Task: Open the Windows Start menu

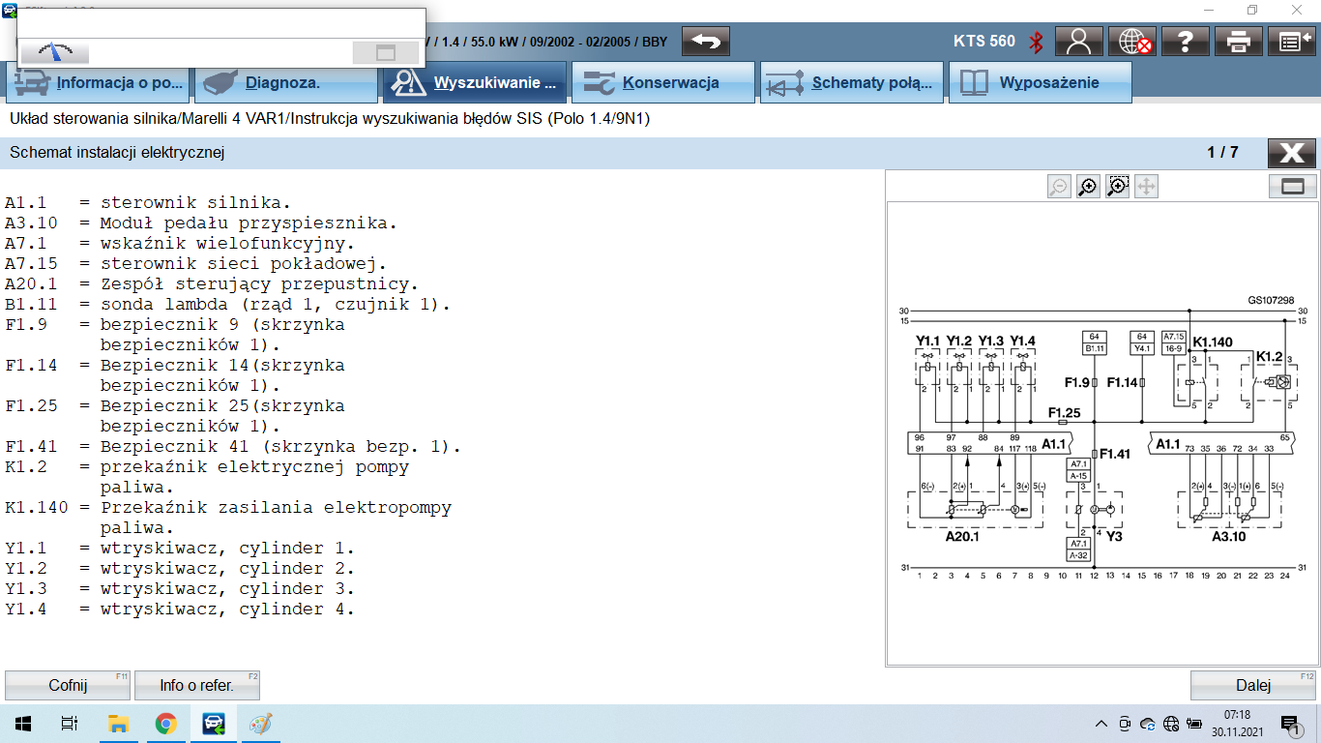Action: (22, 724)
